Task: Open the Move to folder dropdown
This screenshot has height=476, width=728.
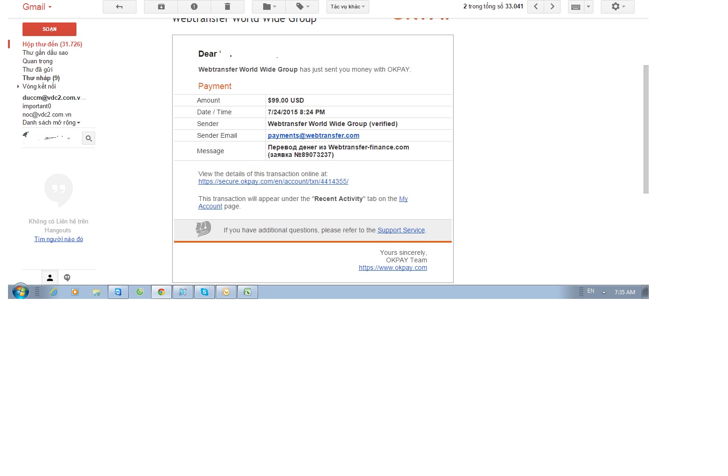Action: click(269, 7)
